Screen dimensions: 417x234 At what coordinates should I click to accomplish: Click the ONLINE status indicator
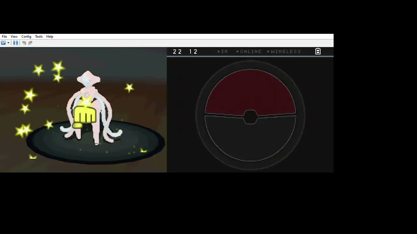click(x=249, y=51)
